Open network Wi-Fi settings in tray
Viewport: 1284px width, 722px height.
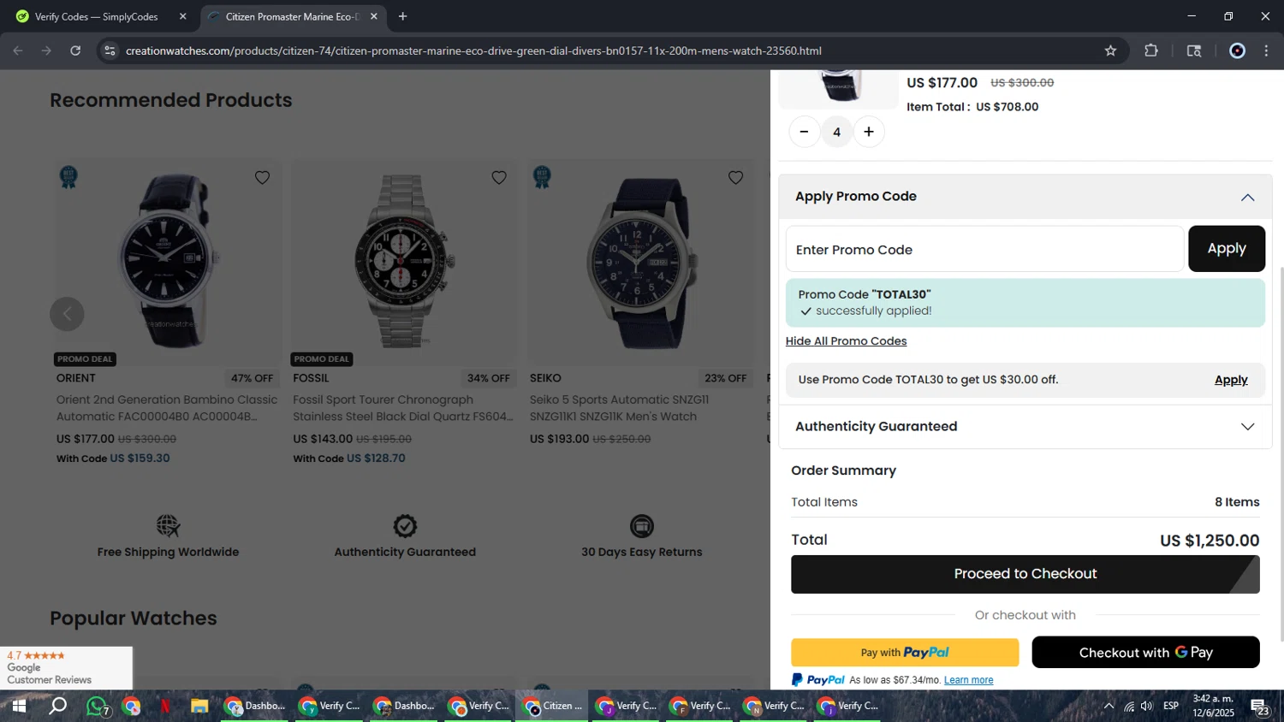pos(1129,706)
